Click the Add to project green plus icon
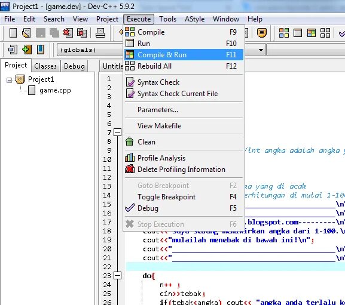 27,50
